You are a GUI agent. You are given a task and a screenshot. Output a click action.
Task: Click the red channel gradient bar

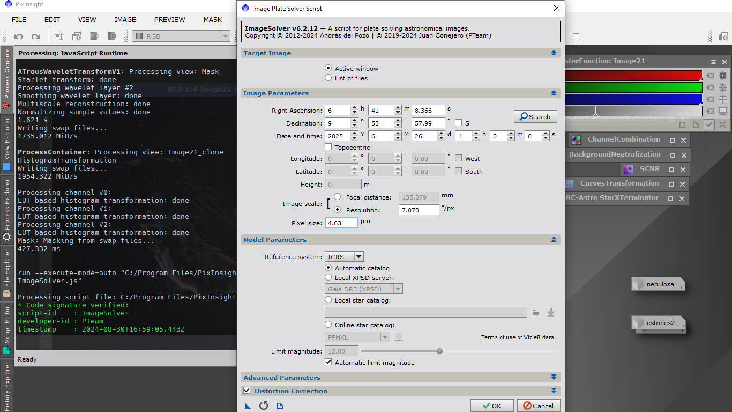click(633, 76)
